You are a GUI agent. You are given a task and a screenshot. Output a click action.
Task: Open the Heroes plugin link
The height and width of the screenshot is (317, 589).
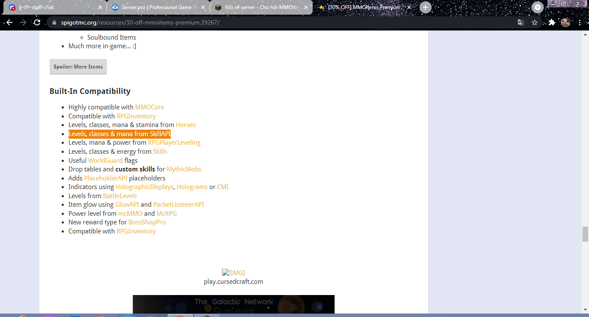186,125
